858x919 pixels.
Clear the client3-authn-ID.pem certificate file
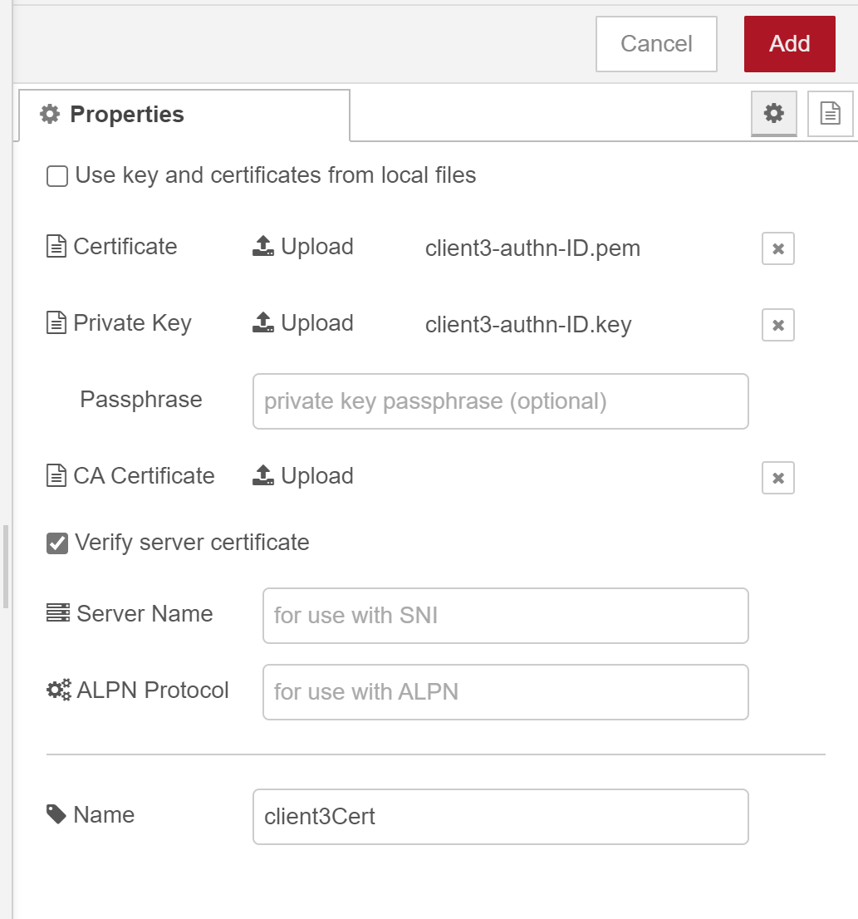(777, 248)
